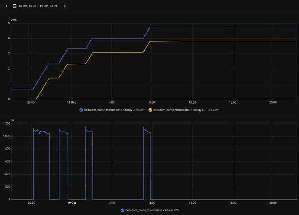Screen dimensions: 299x215
Task: Click the '19 Oct' label on the energy chart axis
Action: click(71, 102)
